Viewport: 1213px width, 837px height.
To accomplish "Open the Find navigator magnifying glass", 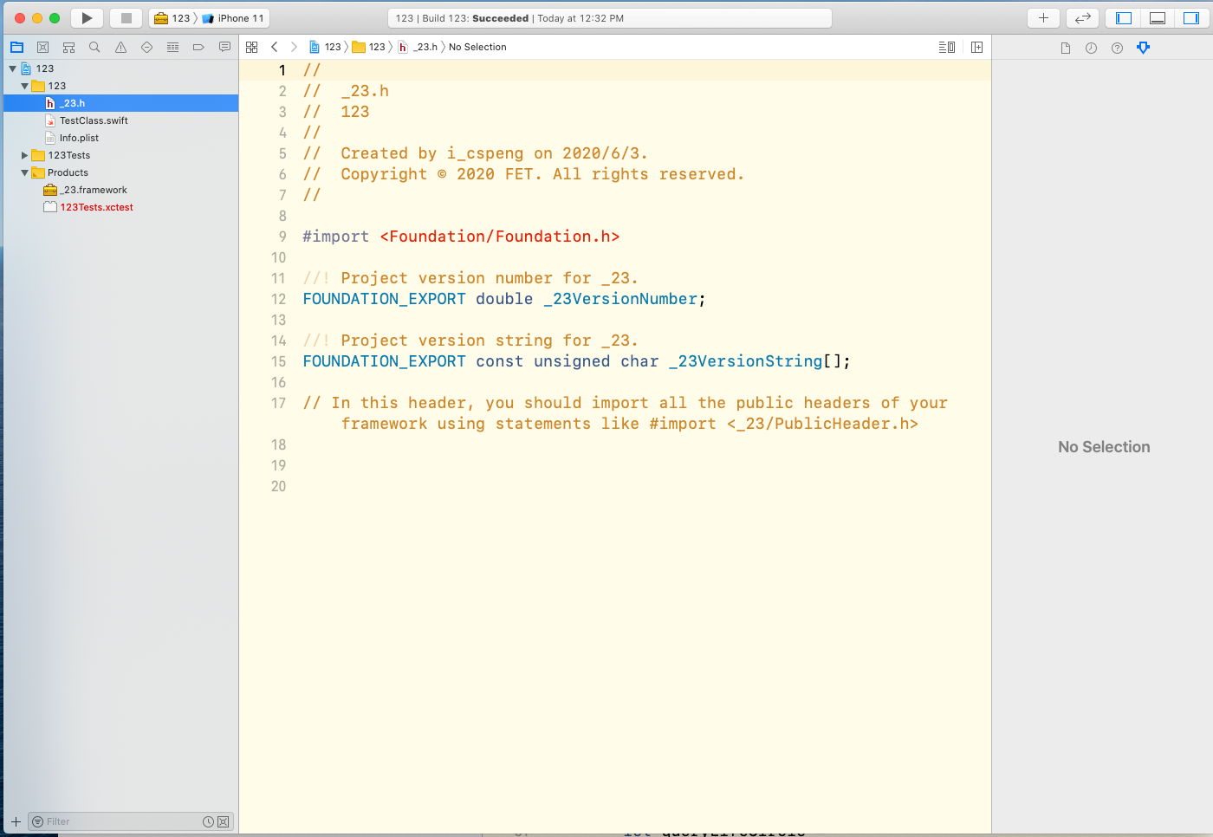I will (x=94, y=47).
